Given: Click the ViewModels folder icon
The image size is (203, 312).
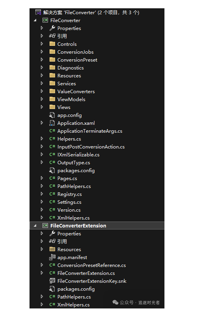Looking at the screenshot, I should click(52, 99).
